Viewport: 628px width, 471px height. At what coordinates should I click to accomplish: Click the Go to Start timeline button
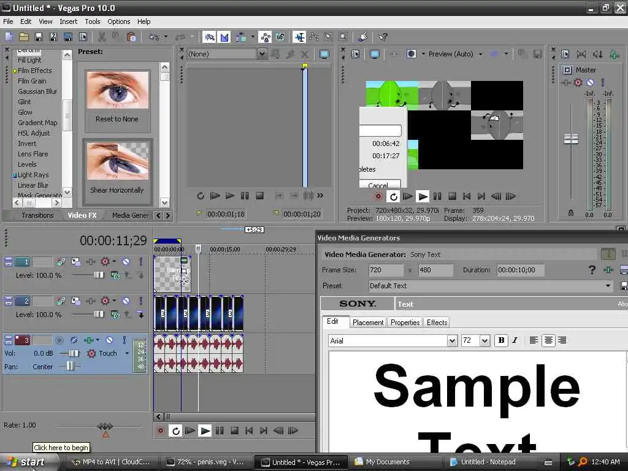[249, 431]
